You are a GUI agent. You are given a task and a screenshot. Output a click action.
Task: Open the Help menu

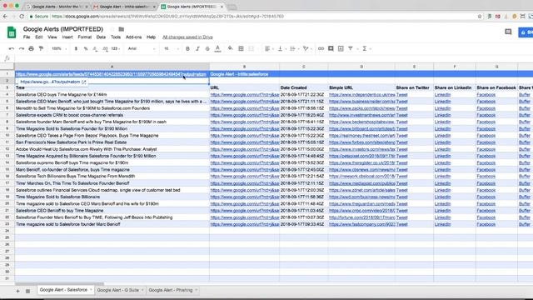point(151,37)
